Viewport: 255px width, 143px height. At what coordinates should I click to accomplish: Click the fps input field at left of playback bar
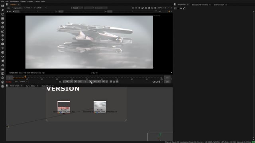point(9,82)
